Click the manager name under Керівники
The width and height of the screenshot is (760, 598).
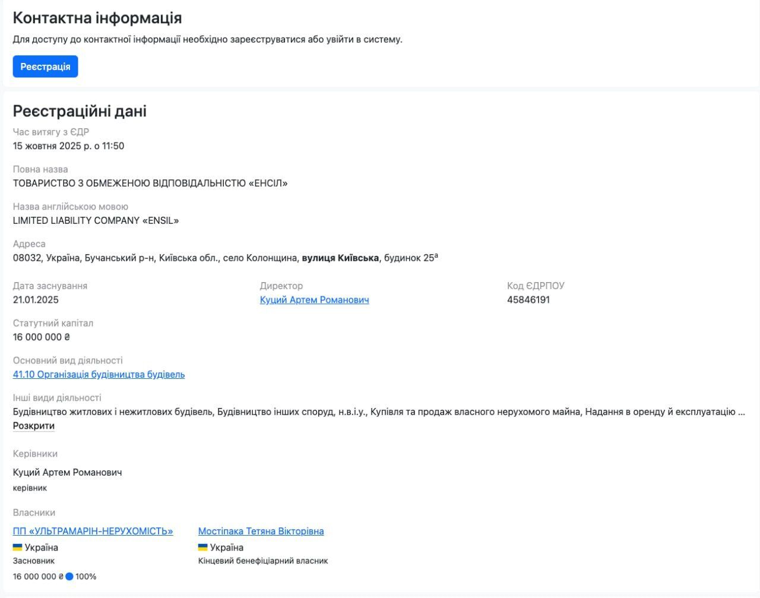(67, 472)
